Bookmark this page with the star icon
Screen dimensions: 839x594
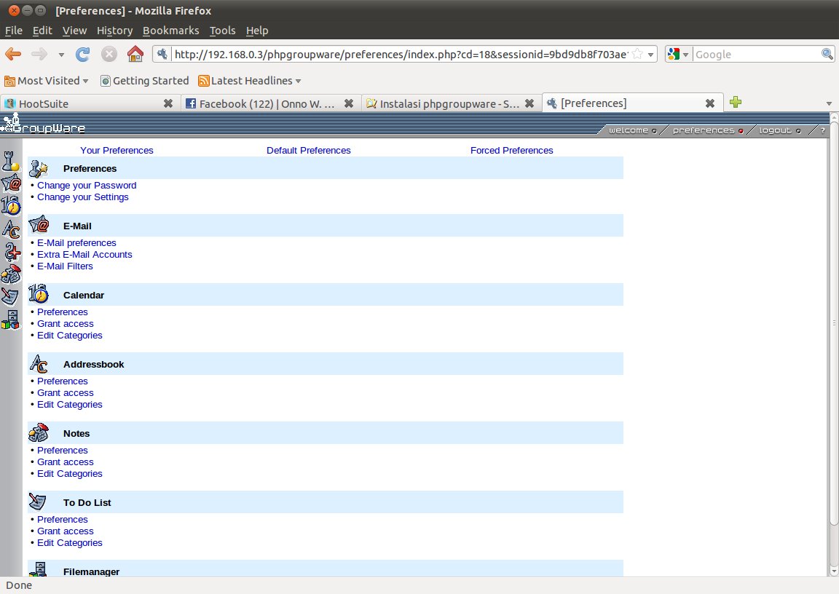click(x=637, y=54)
